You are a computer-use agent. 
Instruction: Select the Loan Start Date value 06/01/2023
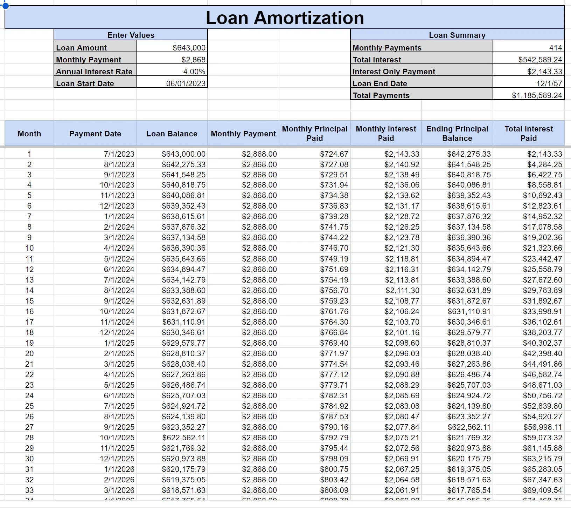pyautogui.click(x=172, y=83)
